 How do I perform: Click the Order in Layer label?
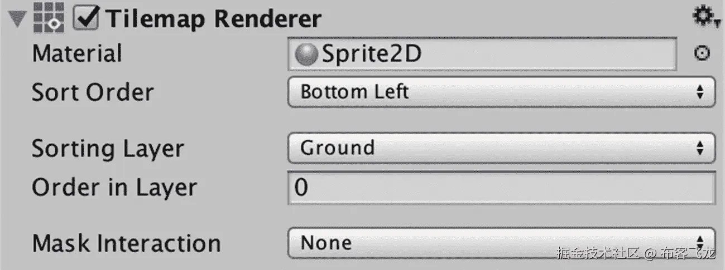pos(114,188)
